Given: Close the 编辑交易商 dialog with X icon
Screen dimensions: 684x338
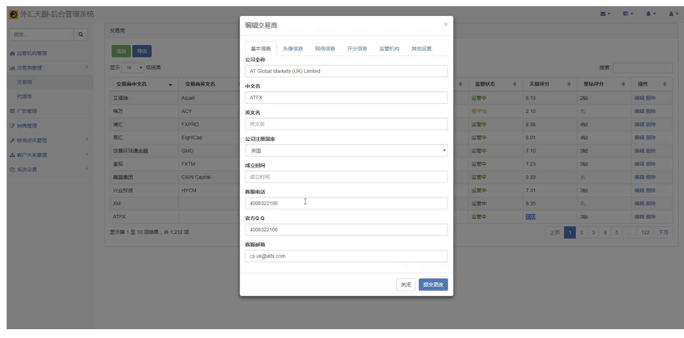Looking at the screenshot, I should click(x=445, y=25).
